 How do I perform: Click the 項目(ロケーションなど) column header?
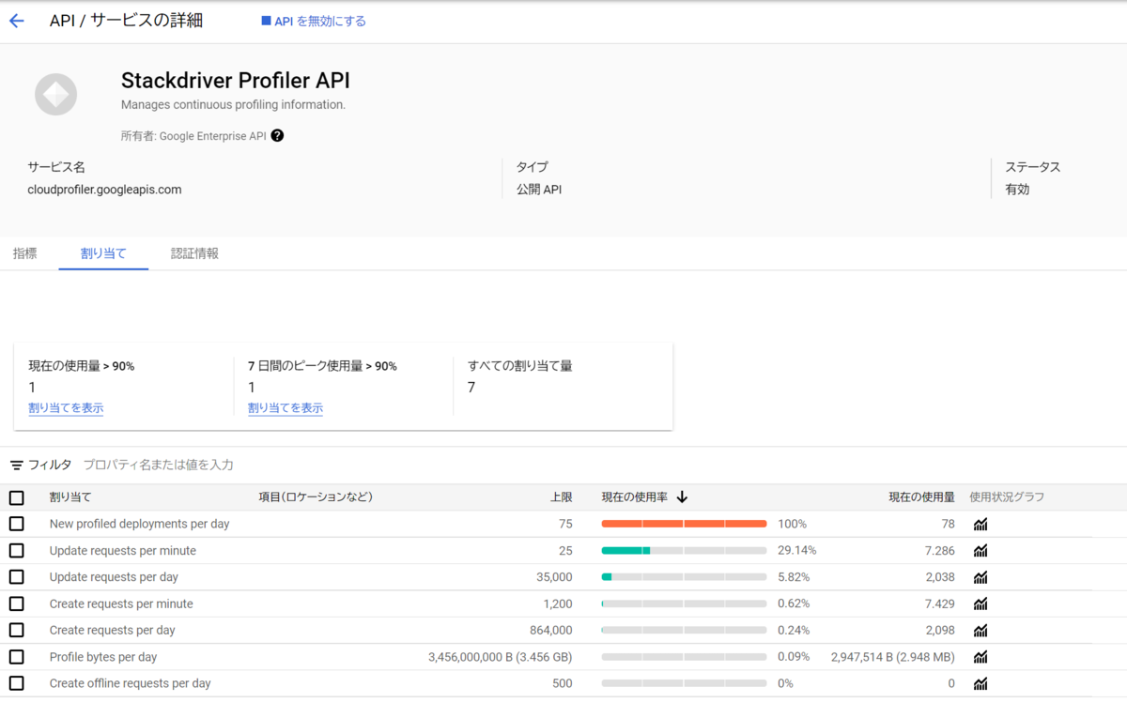tap(316, 497)
